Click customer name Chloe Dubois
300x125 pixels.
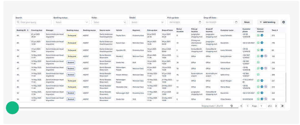pyautogui.click(x=226, y=99)
